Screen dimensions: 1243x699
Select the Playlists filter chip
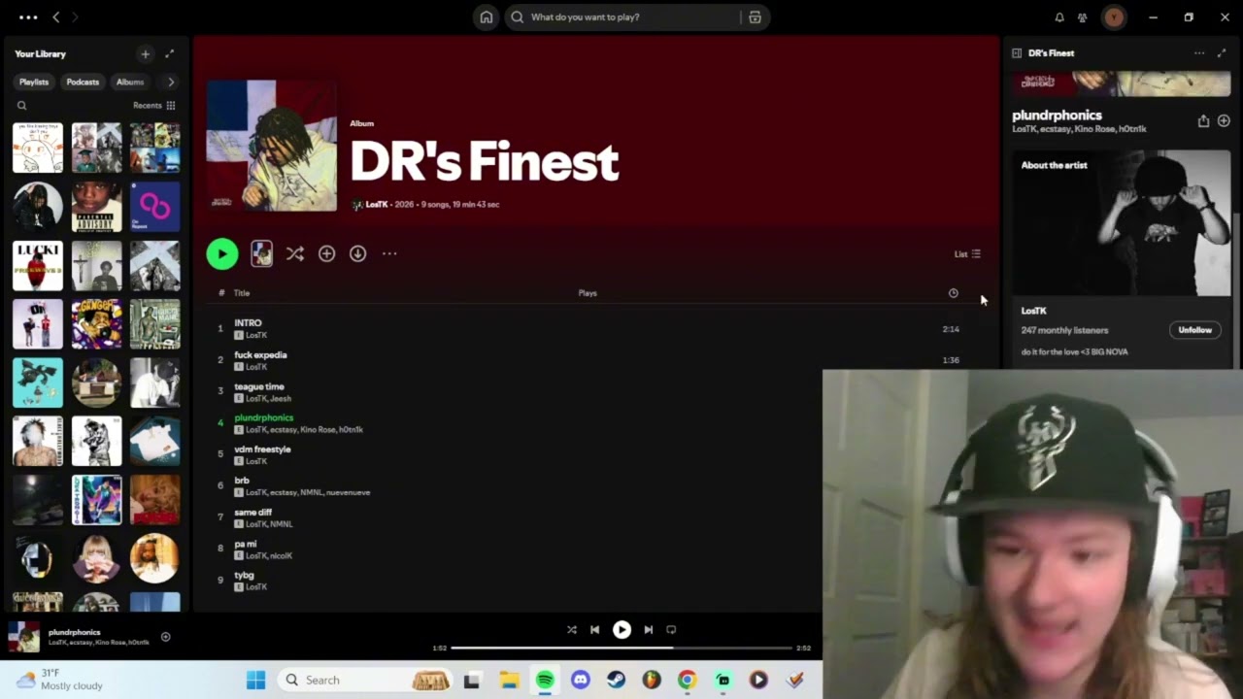pyautogui.click(x=34, y=82)
